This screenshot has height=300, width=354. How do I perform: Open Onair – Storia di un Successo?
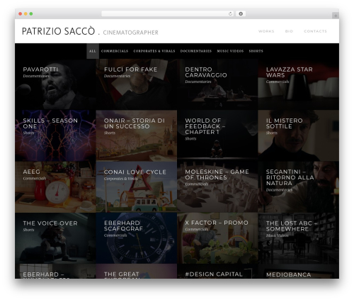pyautogui.click(x=137, y=135)
